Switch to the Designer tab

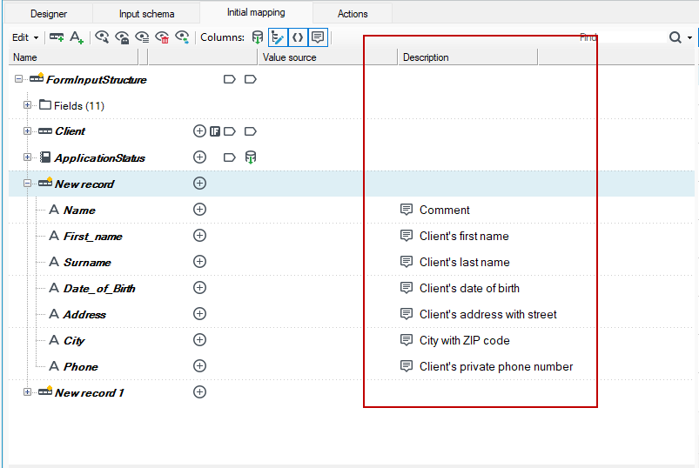49,14
